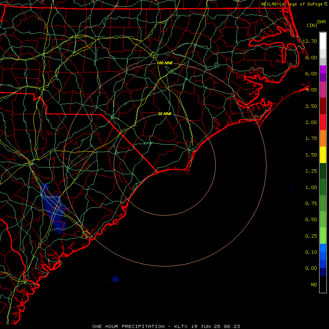Click the 'NEXLAB-College of DuPage' credit text
Viewport: 329px width, 329px height.
[292, 4]
